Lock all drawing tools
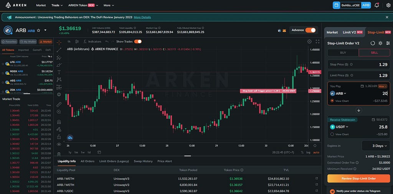This screenshot has height=194, width=393. click(59, 137)
